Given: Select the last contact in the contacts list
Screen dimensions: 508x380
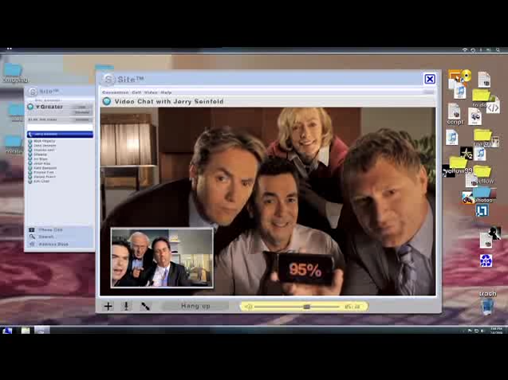Looking at the screenshot, I should [41, 182].
